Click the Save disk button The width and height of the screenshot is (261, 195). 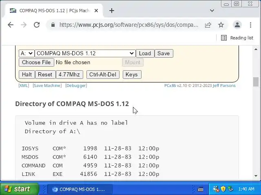[164, 53]
